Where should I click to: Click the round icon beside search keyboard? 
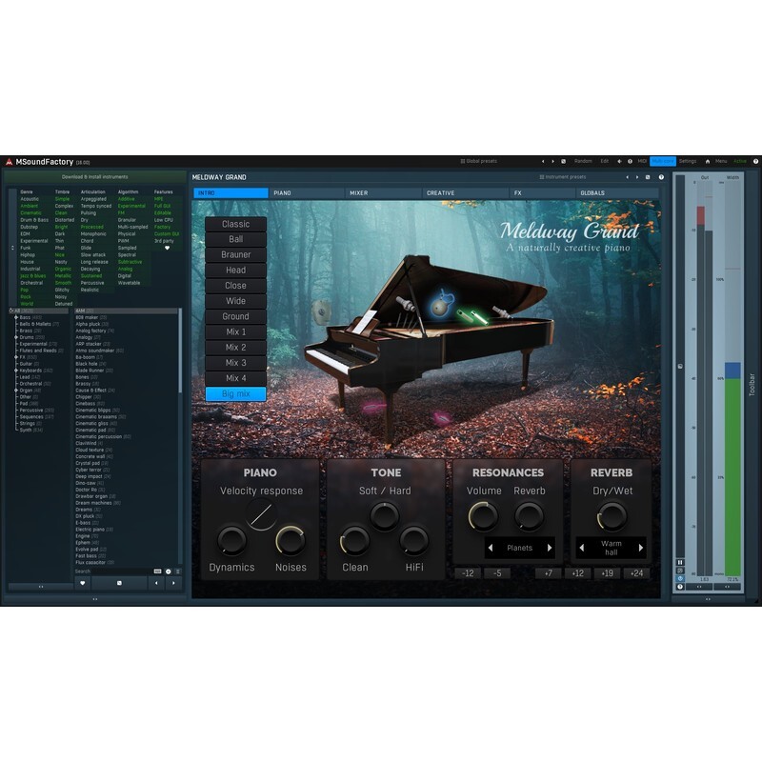[x=169, y=571]
